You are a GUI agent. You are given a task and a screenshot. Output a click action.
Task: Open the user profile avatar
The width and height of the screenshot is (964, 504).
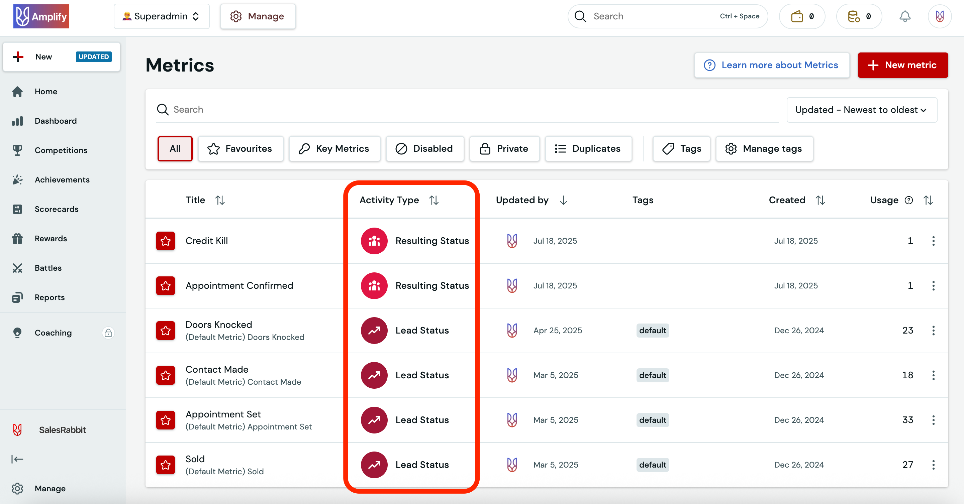coord(940,16)
